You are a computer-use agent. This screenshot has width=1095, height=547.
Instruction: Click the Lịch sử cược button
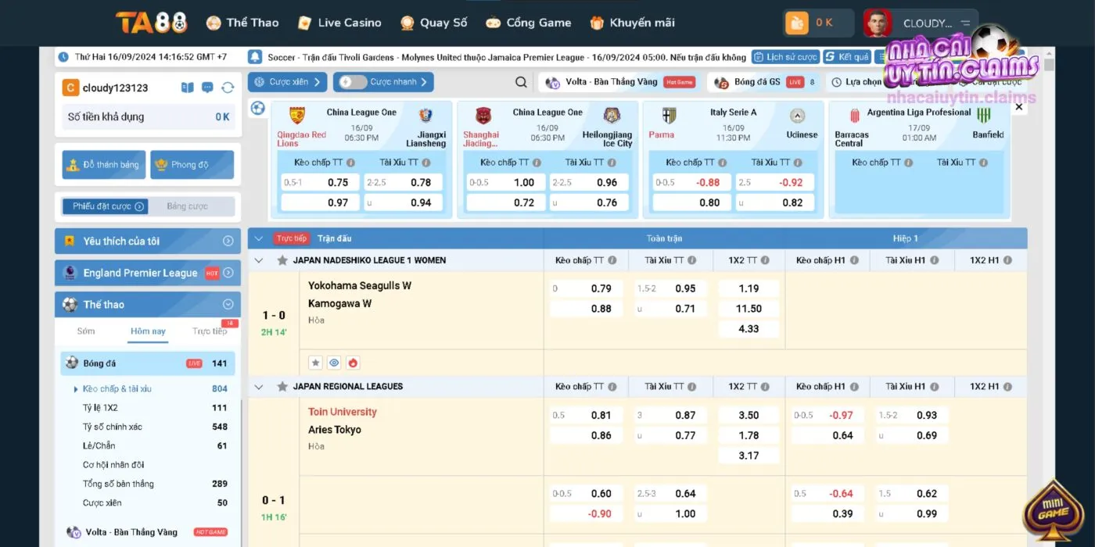[x=784, y=57]
